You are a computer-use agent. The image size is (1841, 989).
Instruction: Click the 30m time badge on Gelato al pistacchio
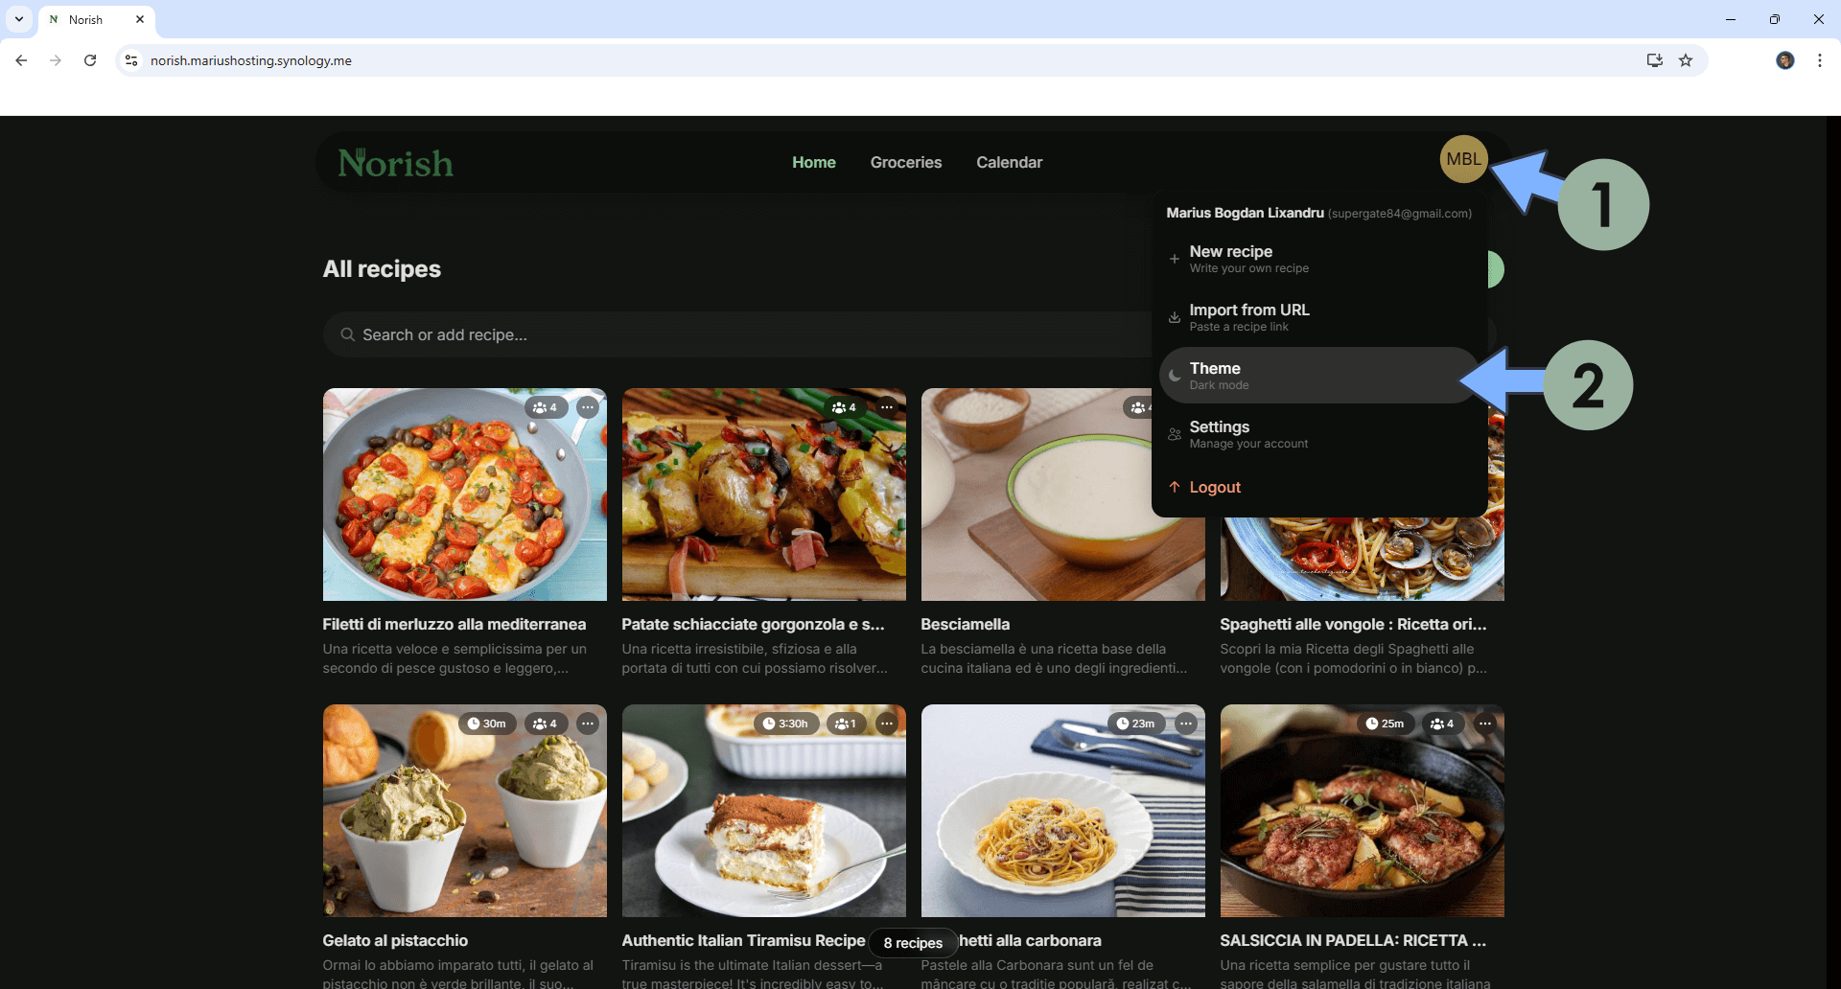click(x=486, y=724)
